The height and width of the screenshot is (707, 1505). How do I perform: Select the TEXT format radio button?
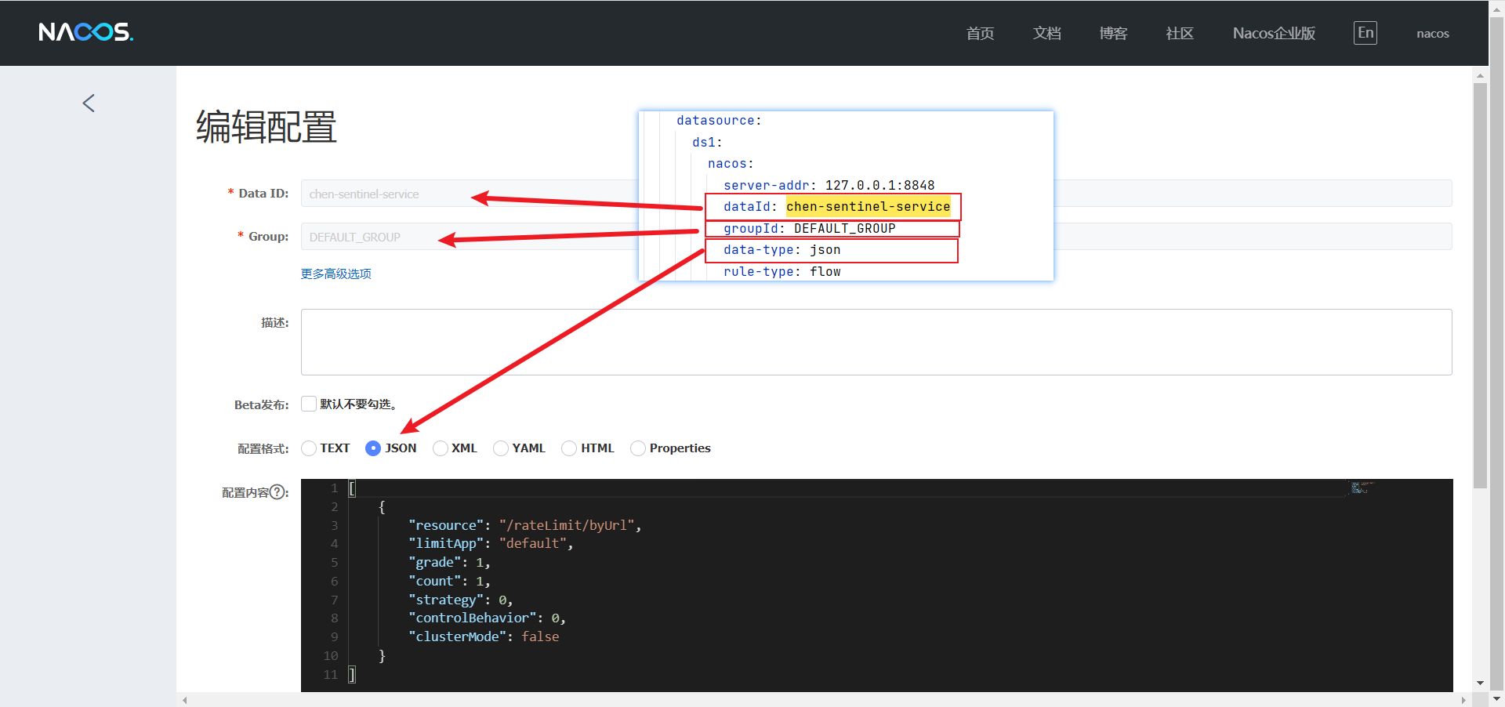click(x=309, y=448)
